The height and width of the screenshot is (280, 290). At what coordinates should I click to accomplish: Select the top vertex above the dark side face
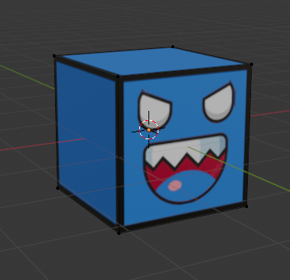click(54, 56)
